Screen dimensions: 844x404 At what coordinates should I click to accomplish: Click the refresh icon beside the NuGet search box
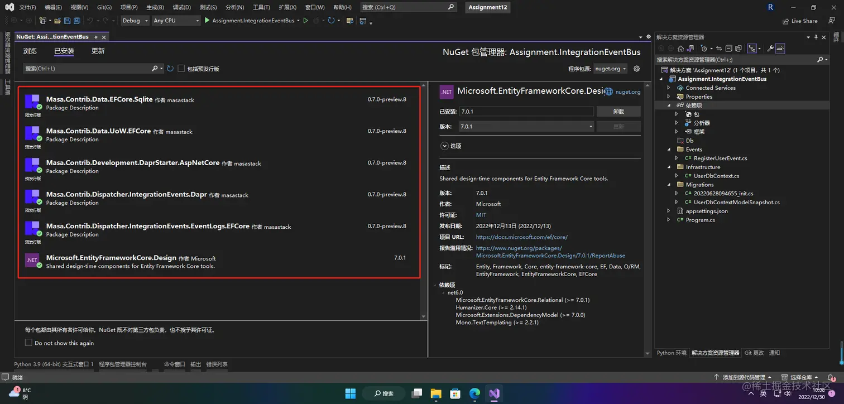[x=170, y=69]
